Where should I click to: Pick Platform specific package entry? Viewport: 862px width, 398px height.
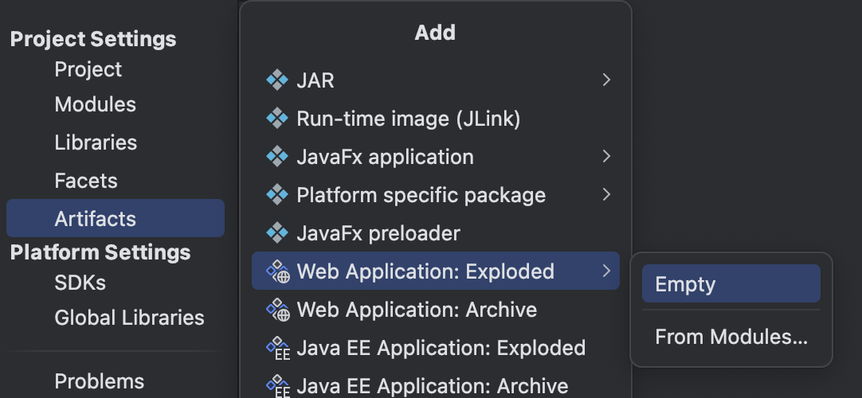point(436,195)
